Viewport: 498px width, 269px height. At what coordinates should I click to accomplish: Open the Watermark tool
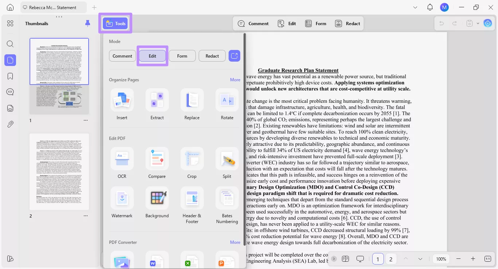tap(122, 202)
